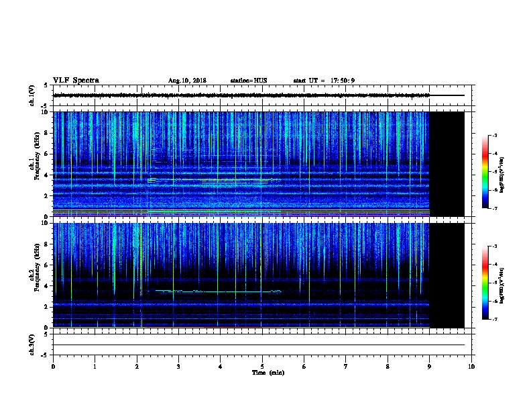
Task: Click the flat ch.3 waveform line
Action: tap(259, 345)
